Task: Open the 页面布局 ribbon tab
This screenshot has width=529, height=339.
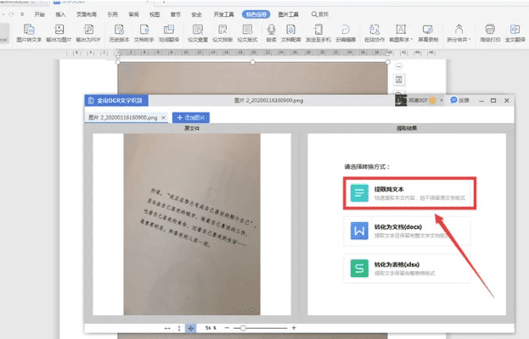Action: coord(87,14)
